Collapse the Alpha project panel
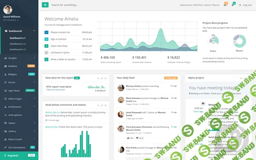Screen dimensions: 256x160 click(x=241, y=79)
